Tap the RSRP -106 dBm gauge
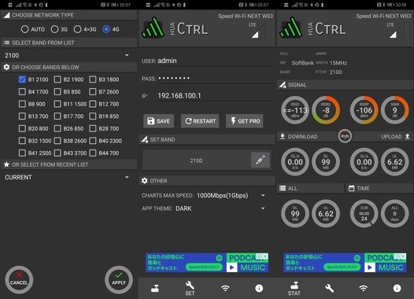 click(364, 110)
